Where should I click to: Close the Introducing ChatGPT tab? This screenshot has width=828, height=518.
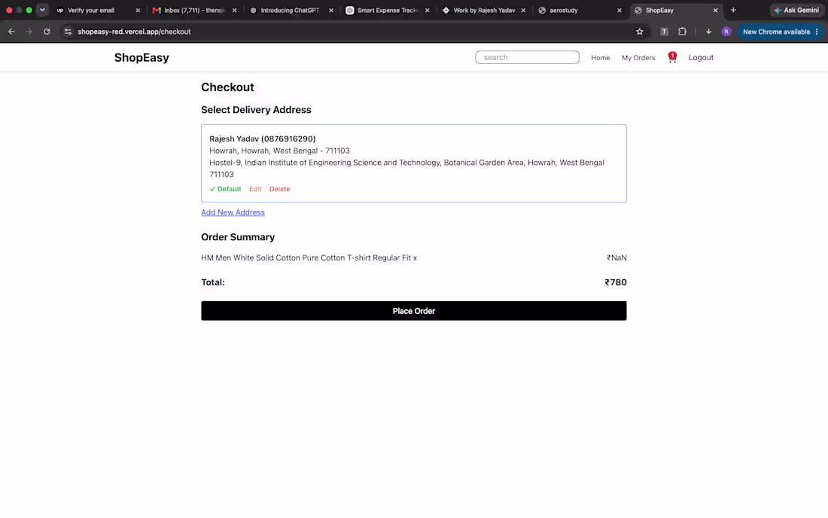tap(331, 10)
